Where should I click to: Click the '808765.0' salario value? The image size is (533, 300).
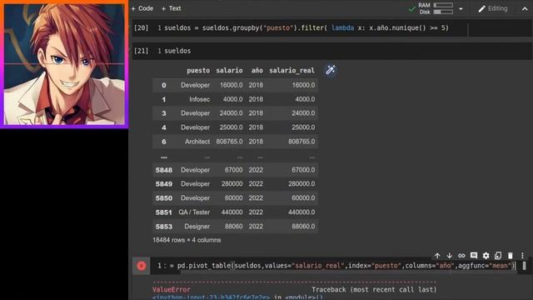(x=230, y=142)
